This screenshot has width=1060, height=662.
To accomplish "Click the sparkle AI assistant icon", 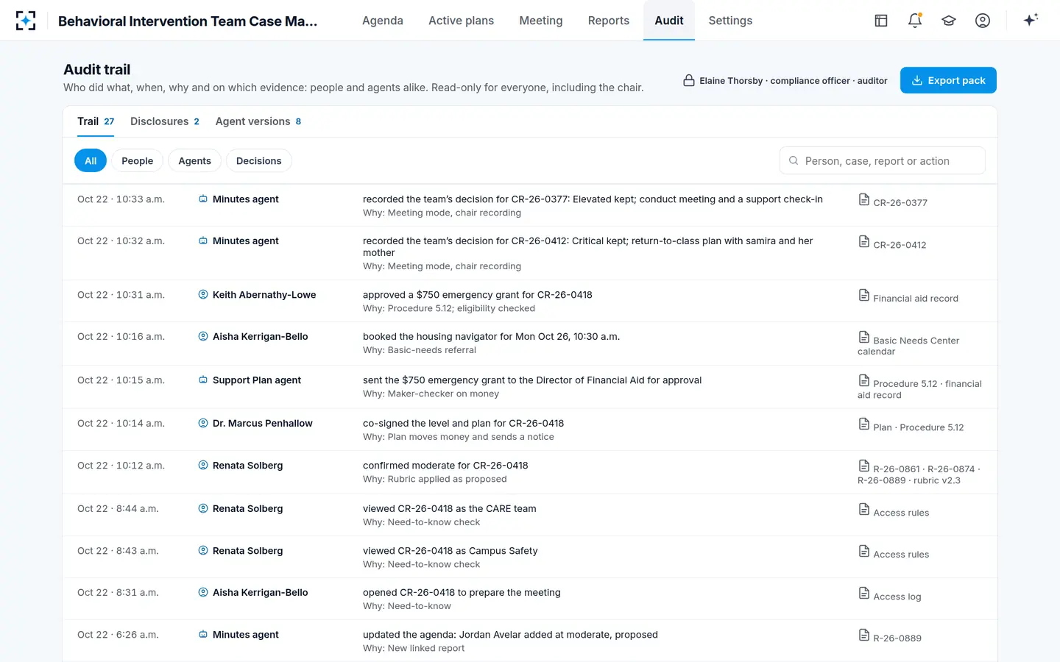I will (1031, 20).
